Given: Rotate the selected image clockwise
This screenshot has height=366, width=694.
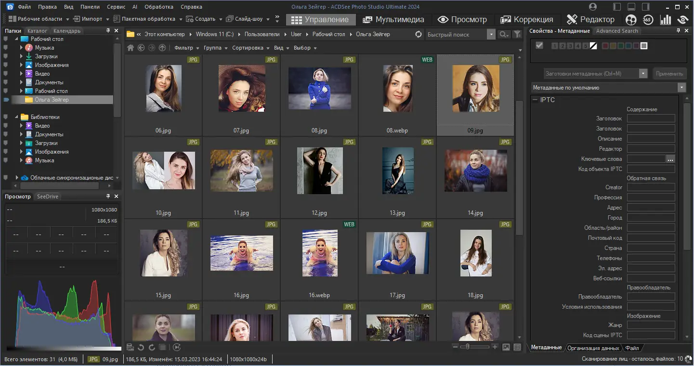Looking at the screenshot, I should point(152,347).
